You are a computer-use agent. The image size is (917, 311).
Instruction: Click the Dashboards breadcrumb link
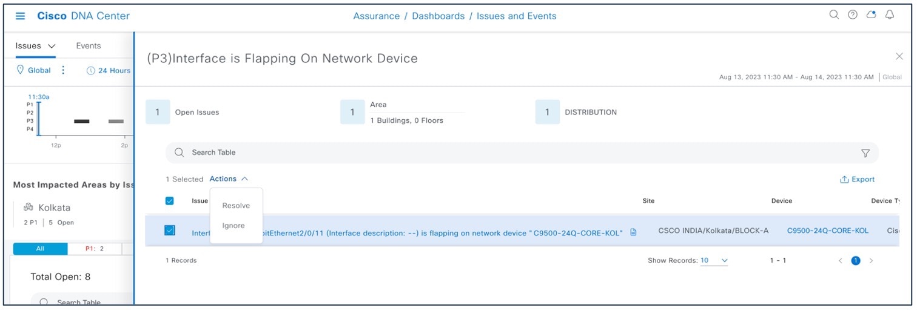coord(438,16)
